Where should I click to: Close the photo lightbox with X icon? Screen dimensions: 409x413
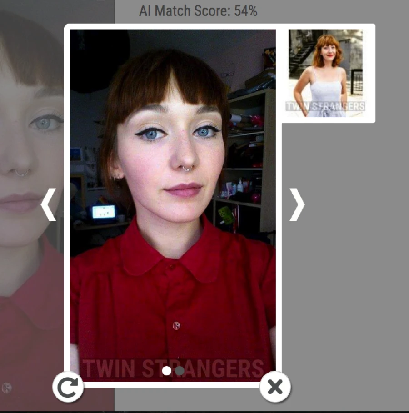tap(275, 387)
